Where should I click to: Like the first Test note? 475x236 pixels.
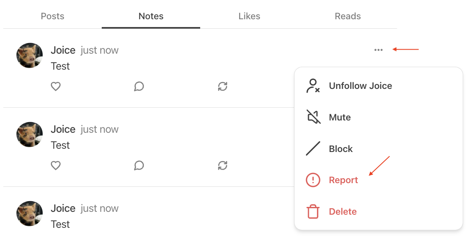[x=56, y=86]
